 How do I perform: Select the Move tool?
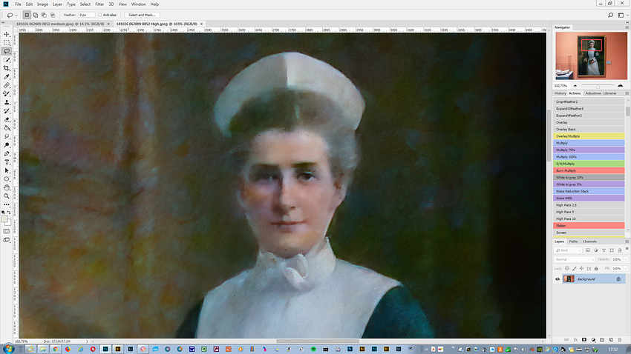click(x=7, y=35)
